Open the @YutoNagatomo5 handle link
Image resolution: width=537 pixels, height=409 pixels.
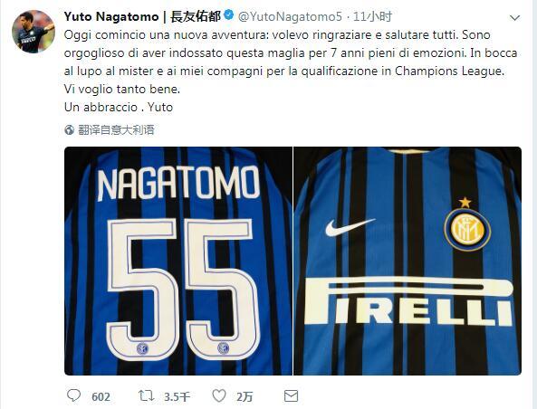(x=290, y=16)
